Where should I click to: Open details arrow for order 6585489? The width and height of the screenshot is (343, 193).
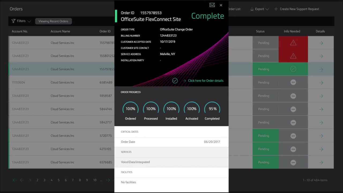click(x=321, y=83)
